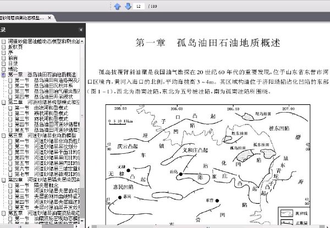Open section 第一节 曲流河构型模式
This screenshot has height=228, width=330.
41,108
